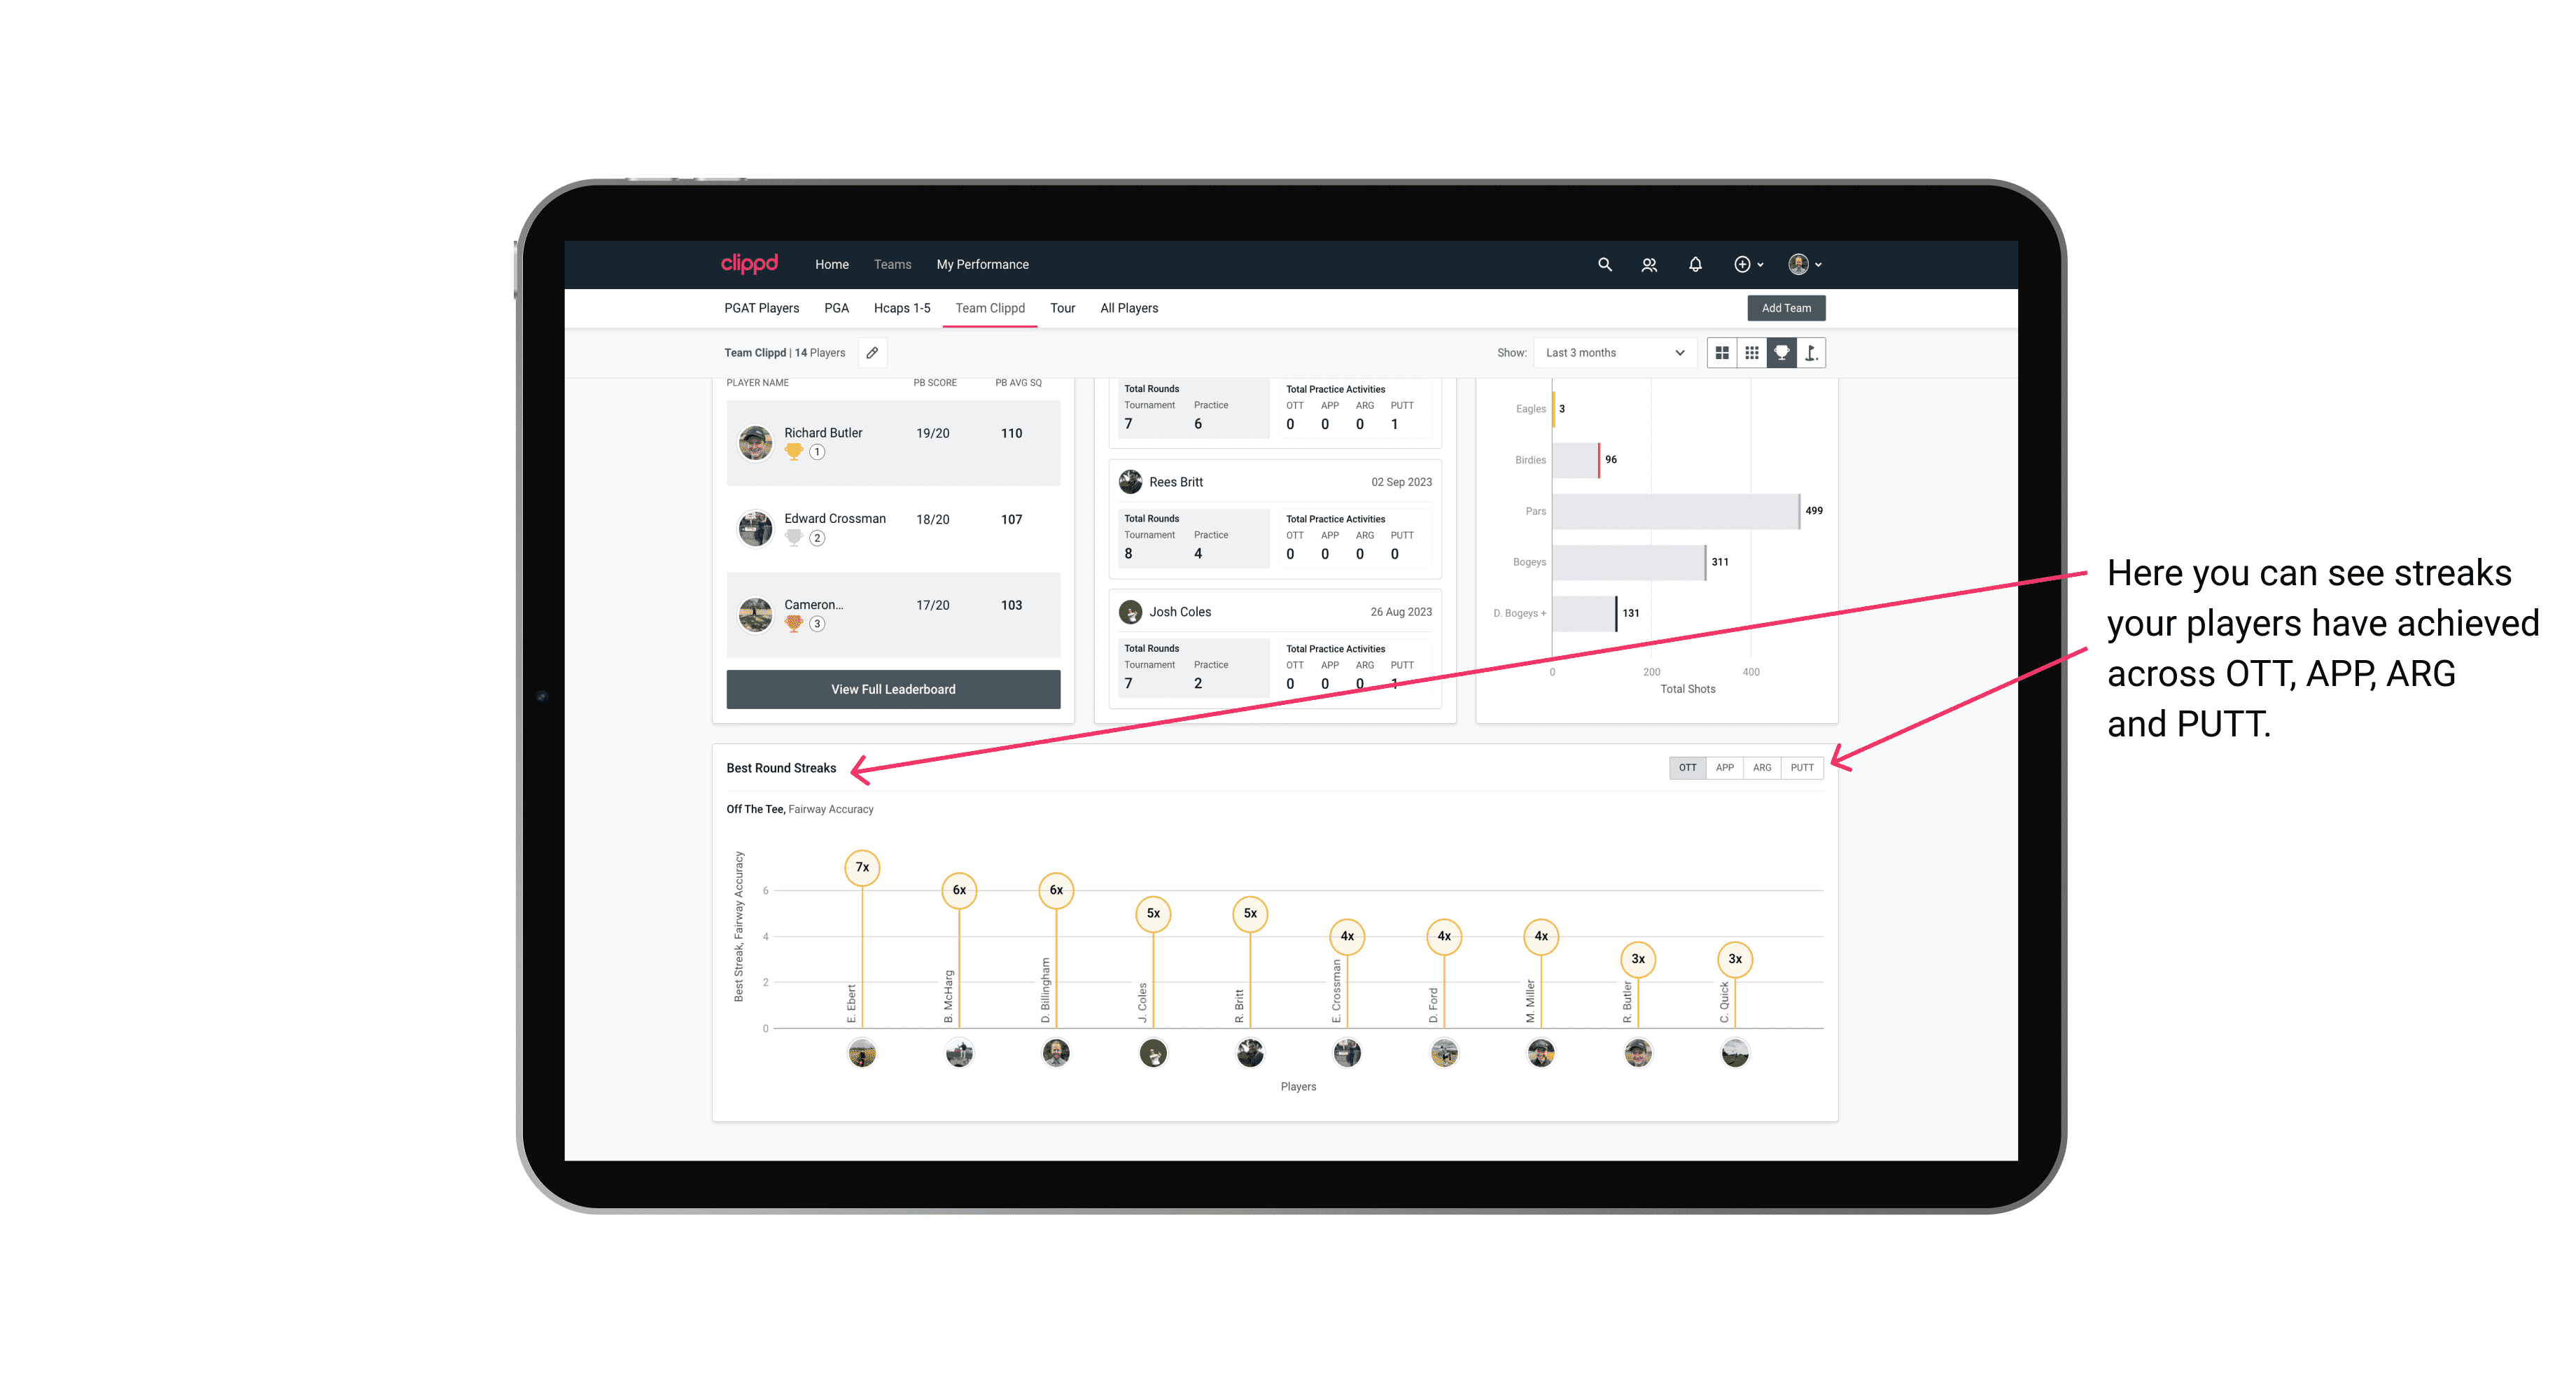This screenshot has height=1386, width=2576.
Task: Click the search icon in the top navigation
Action: pos(1604,265)
